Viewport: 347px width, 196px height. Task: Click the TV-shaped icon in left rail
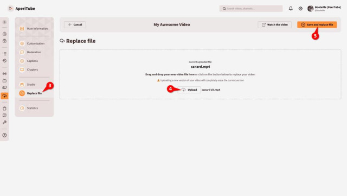pos(4,80)
